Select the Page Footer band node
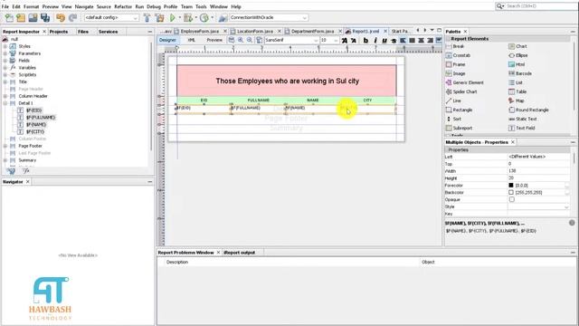 click(x=30, y=146)
